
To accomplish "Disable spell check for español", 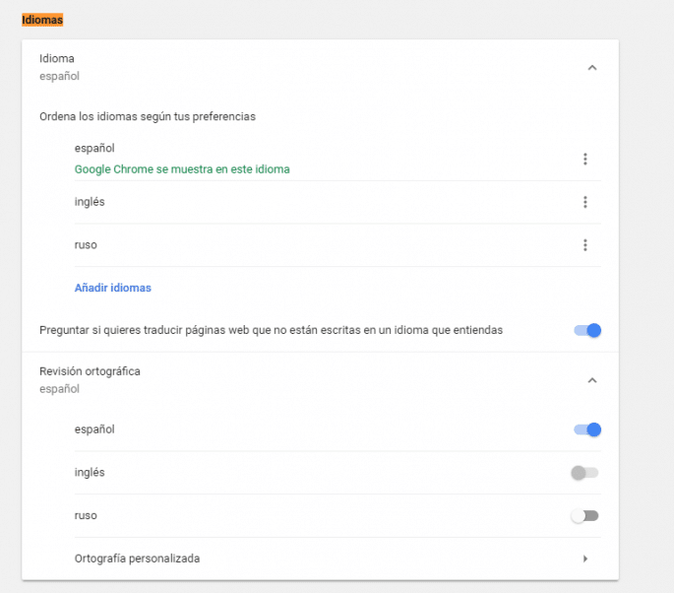I will (x=587, y=429).
